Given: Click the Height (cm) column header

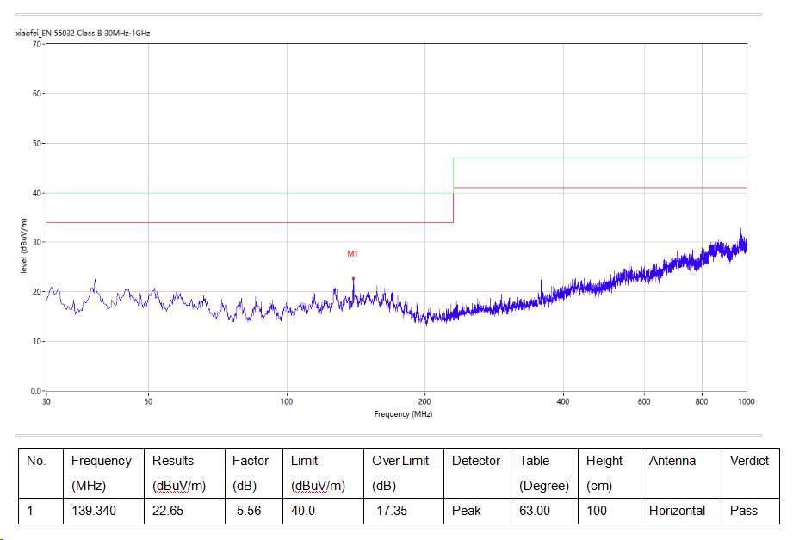Looking at the screenshot, I should point(604,473).
